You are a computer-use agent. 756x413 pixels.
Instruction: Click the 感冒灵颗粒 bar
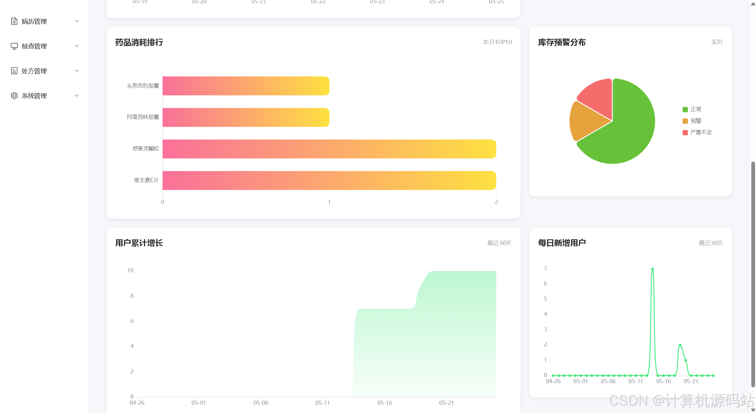[x=329, y=149]
